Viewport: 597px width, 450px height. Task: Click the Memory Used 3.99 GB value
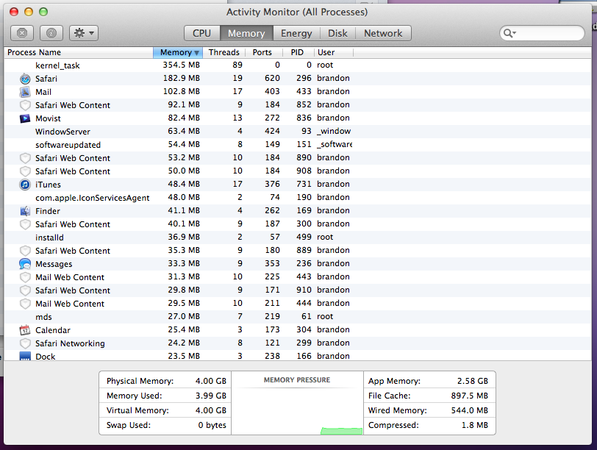pyautogui.click(x=211, y=396)
